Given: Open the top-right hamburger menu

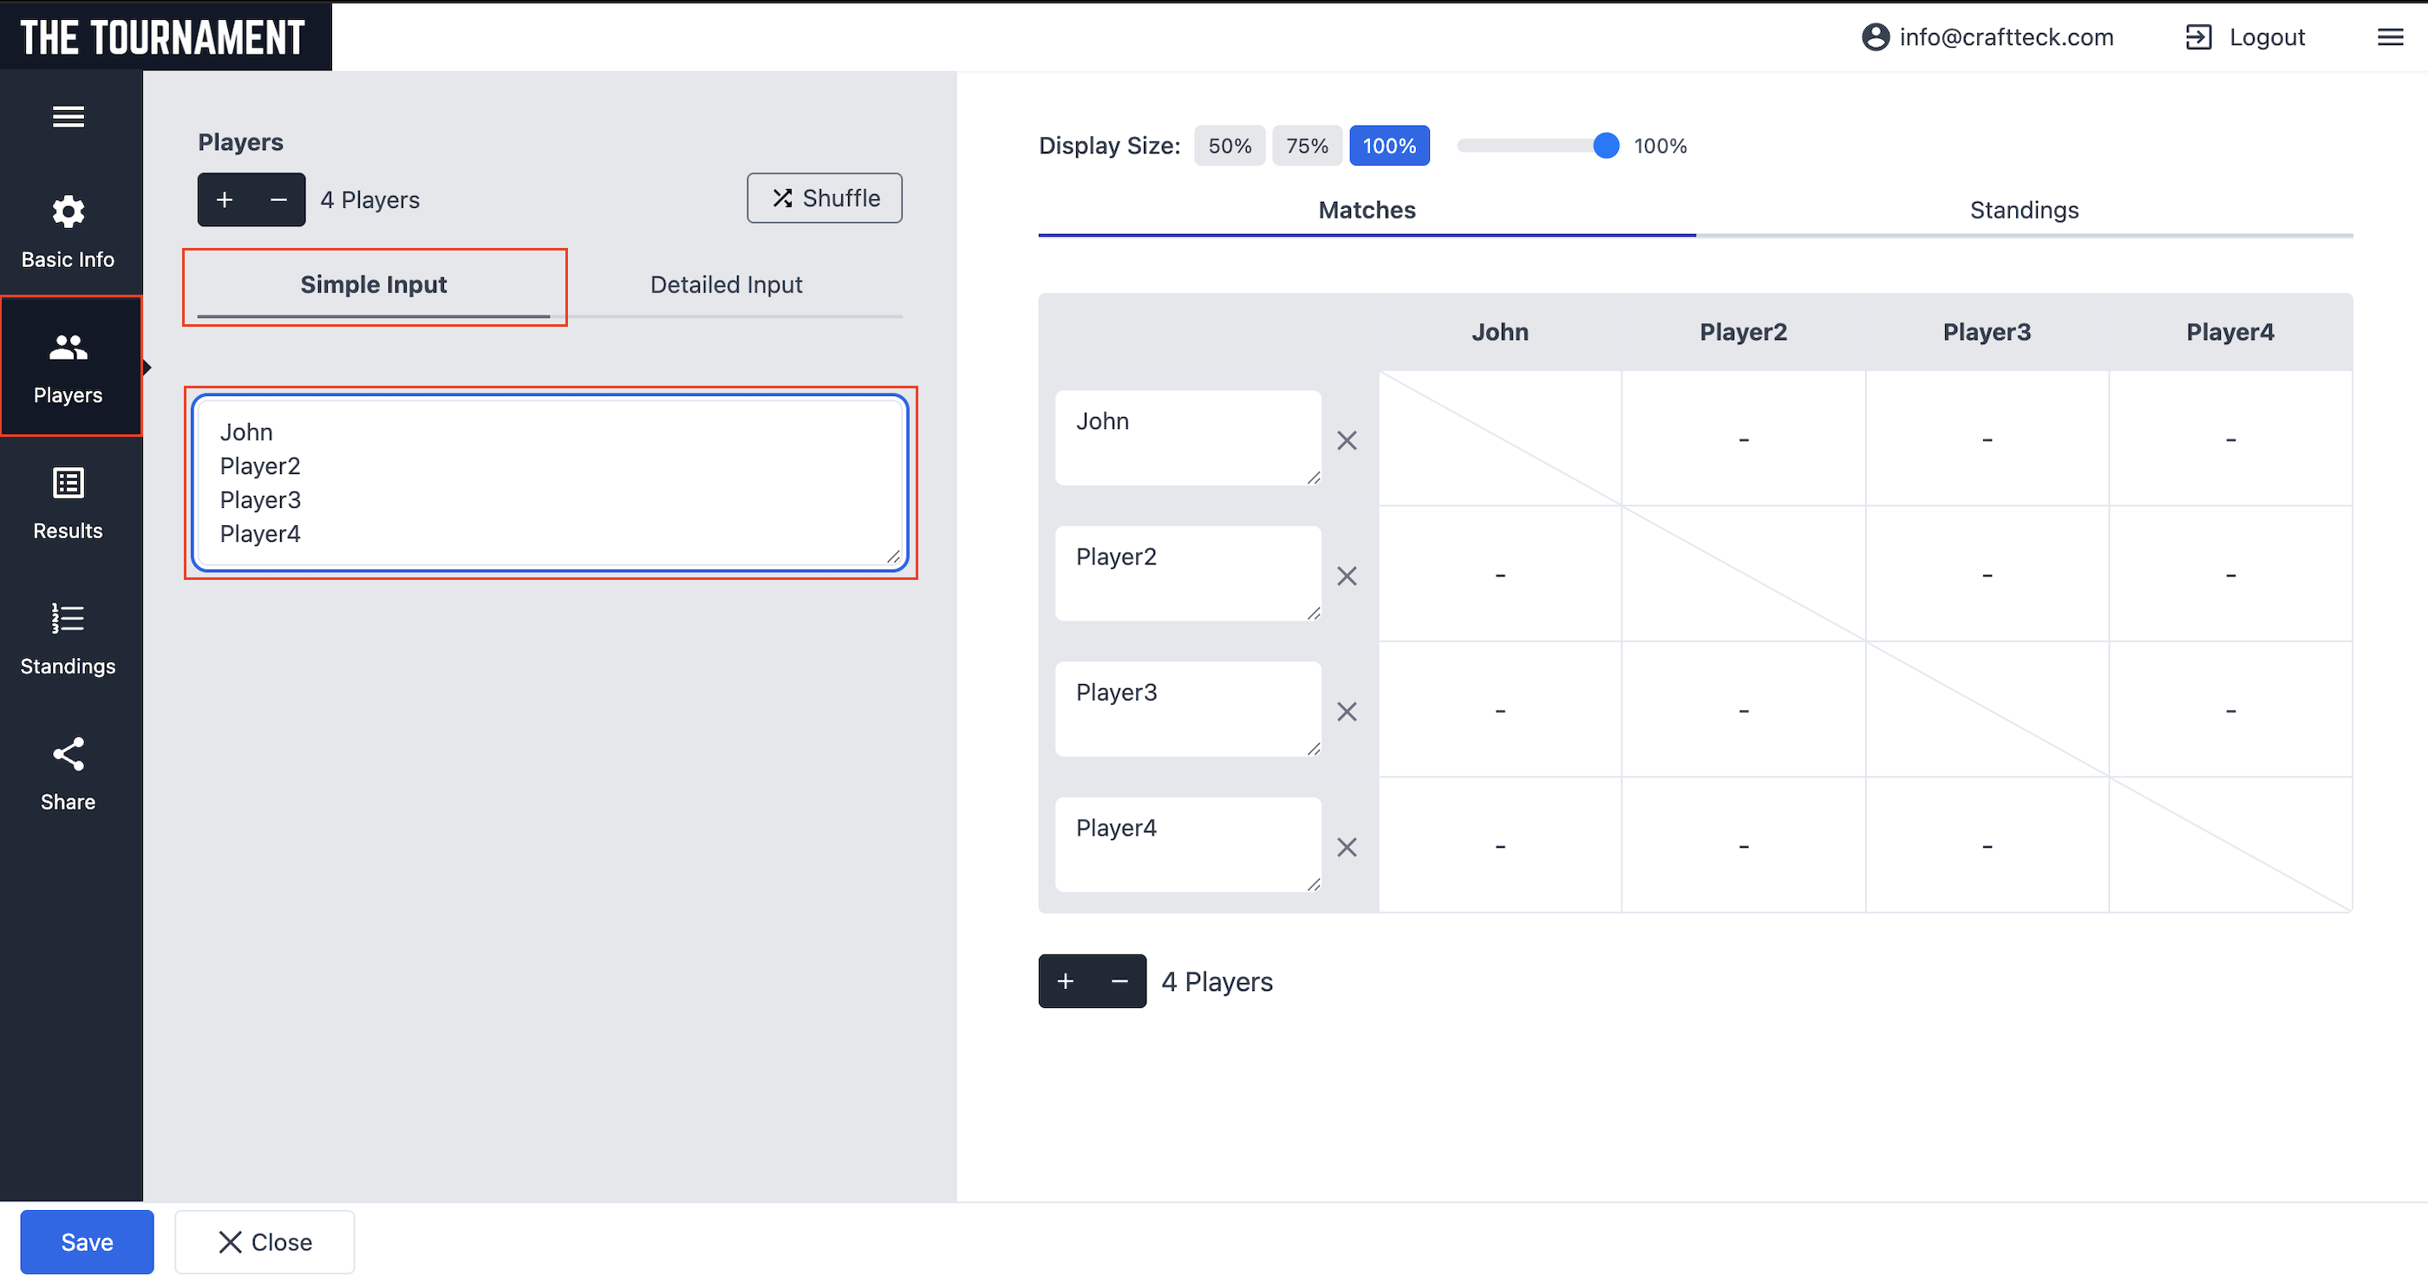Looking at the screenshot, I should tap(2392, 36).
